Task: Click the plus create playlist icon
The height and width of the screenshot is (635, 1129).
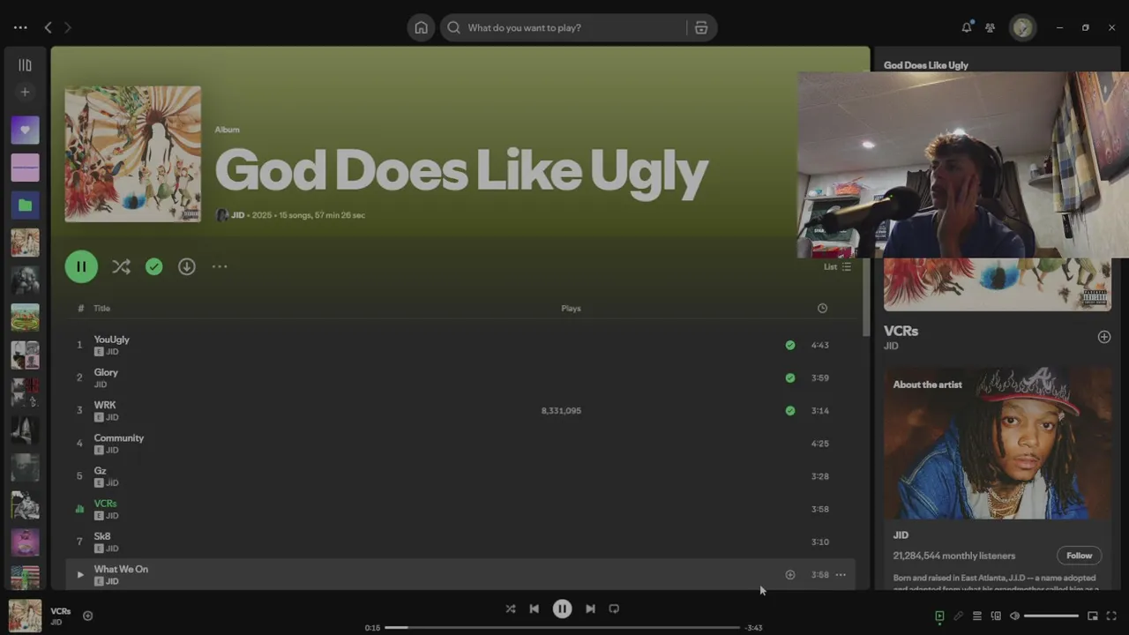Action: 25,92
